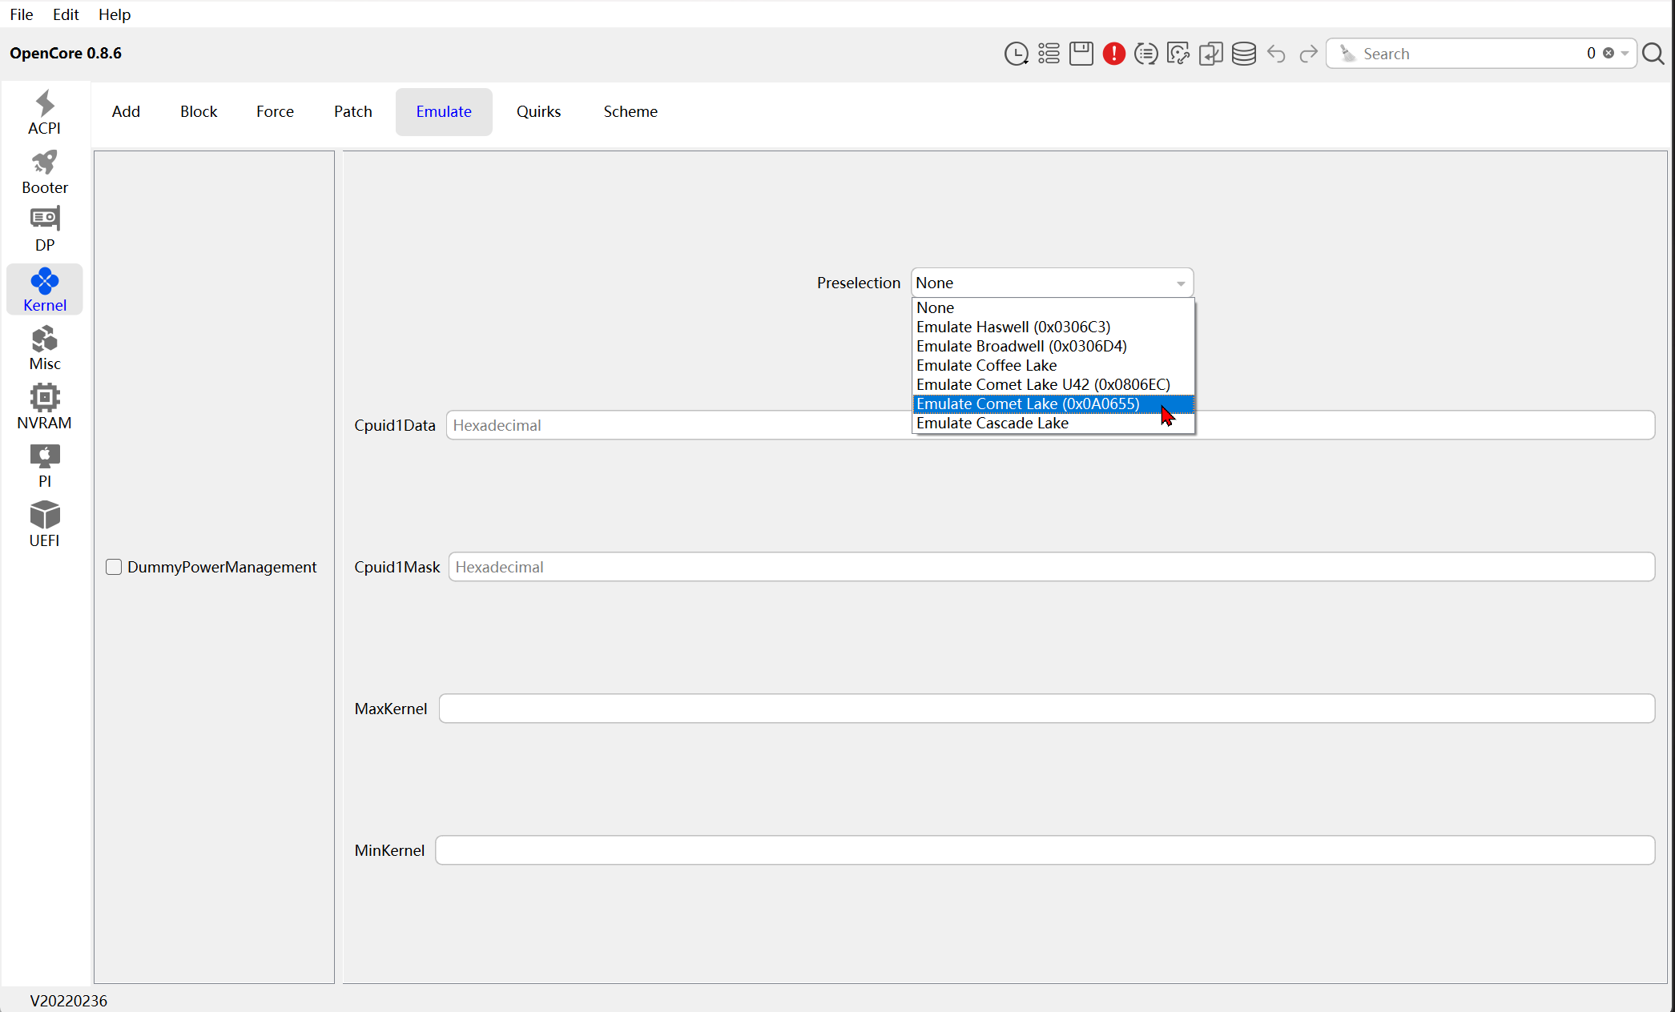Screen dimensions: 1675x1012
Task: Click the database stack icon
Action: coord(1243,54)
